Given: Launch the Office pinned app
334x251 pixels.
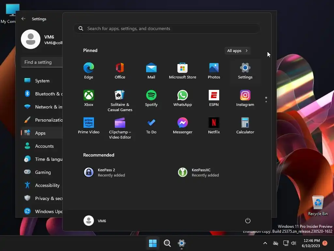Looking at the screenshot, I should [x=120, y=71].
